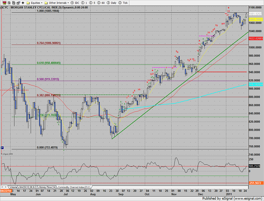Click the Dec month label on the time axis
The image size is (264, 201).
click(201, 194)
